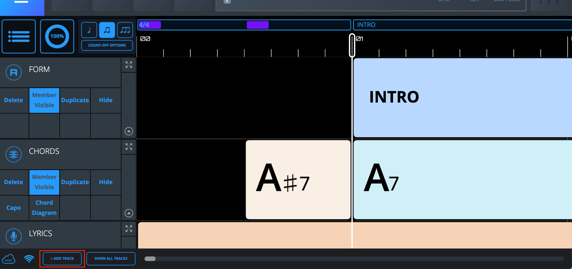The width and height of the screenshot is (572, 269).
Task: Collapse the CHORDS track options arrow
Action: [x=129, y=213]
